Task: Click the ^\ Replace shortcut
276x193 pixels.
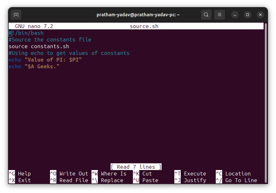Action: (107, 180)
